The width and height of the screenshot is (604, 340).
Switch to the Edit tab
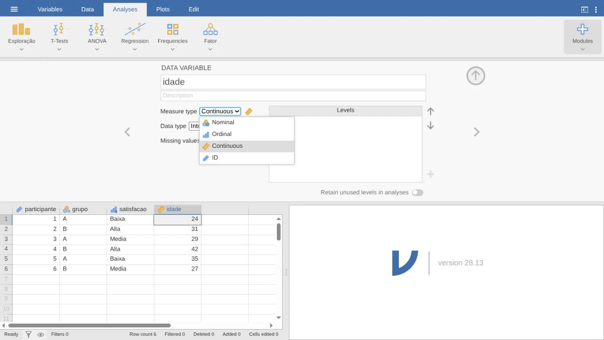[194, 9]
